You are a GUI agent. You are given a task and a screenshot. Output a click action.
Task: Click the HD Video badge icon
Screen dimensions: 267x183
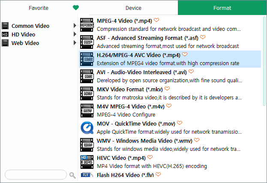(5, 34)
